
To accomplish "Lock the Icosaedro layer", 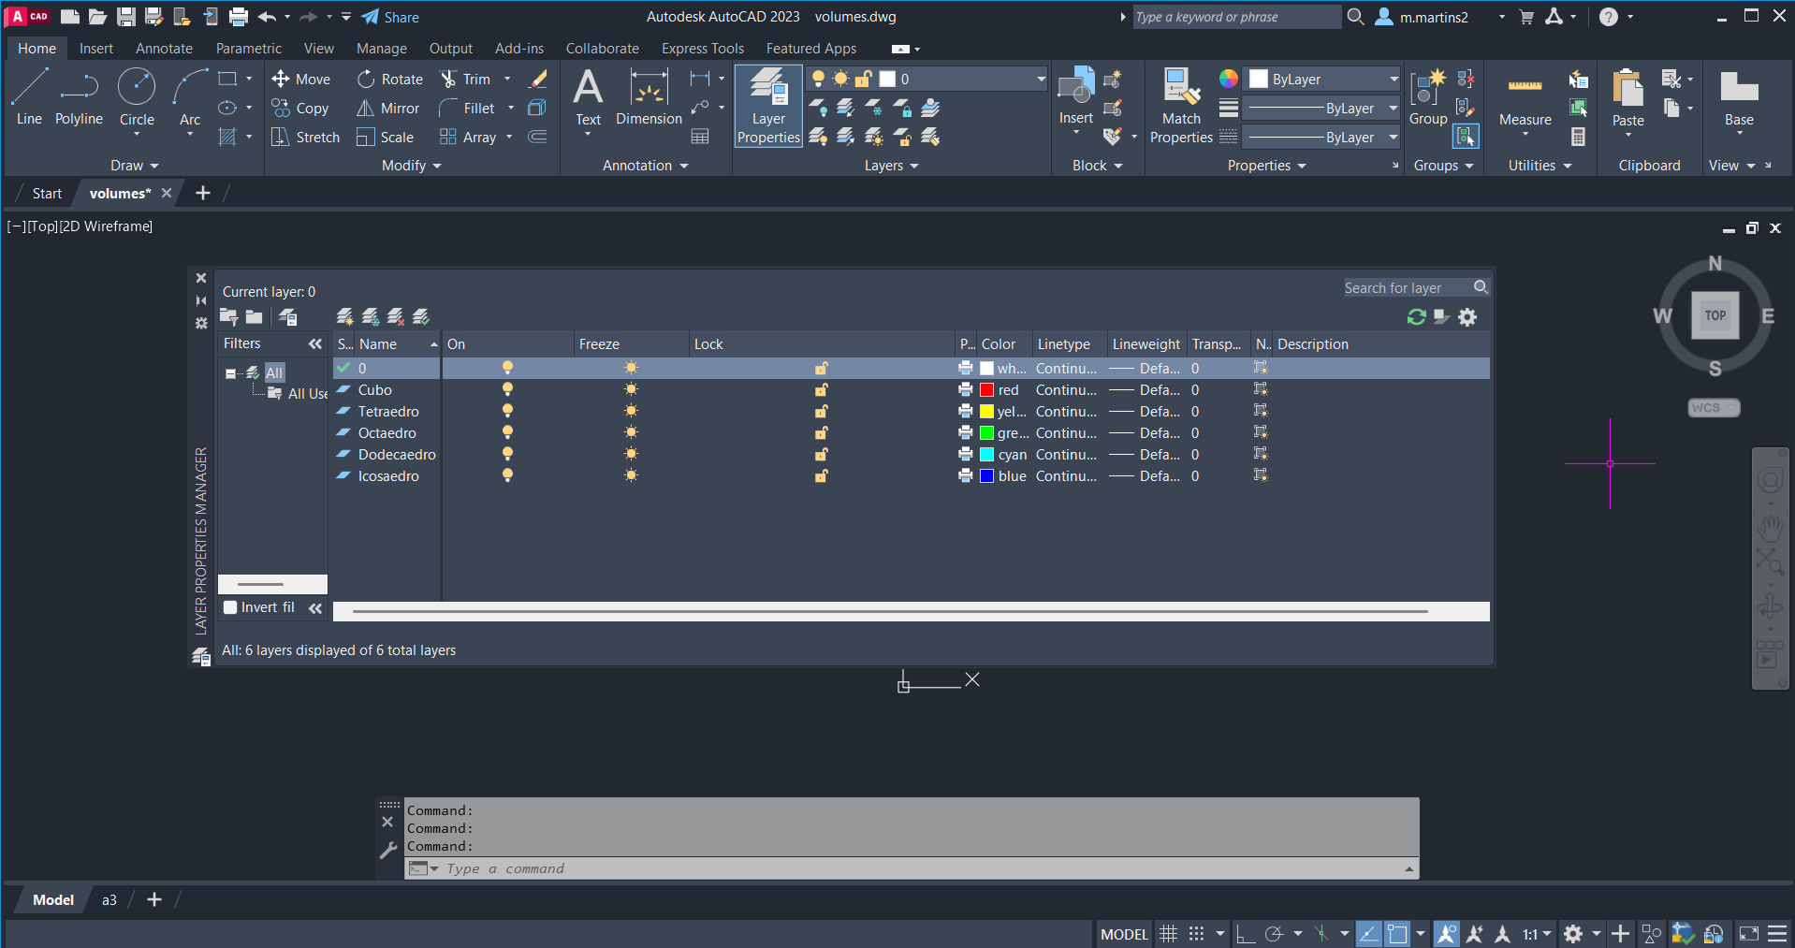I will 821,475.
